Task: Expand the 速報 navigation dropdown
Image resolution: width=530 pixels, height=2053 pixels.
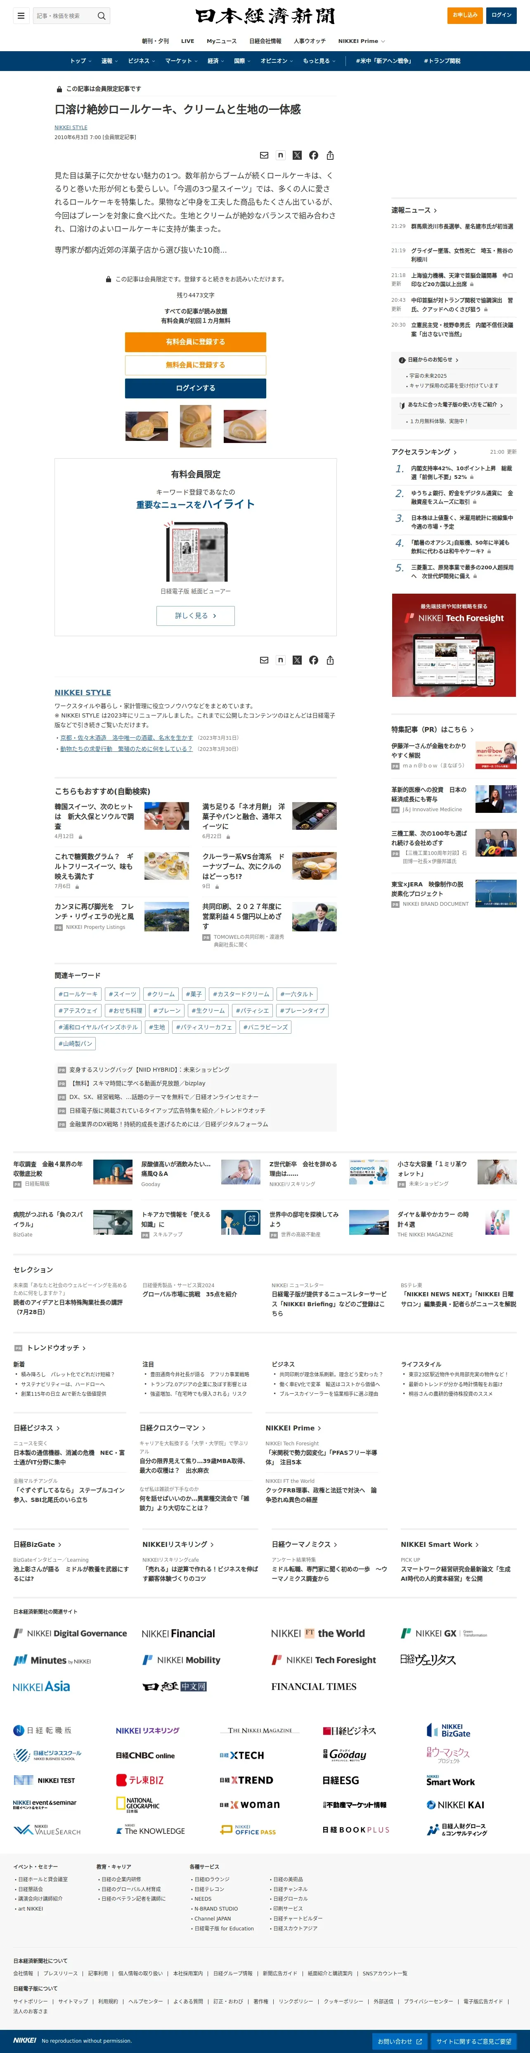Action: click(109, 62)
